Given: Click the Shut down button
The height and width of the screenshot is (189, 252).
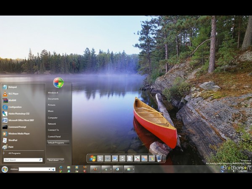Looking at the screenshot, I should click(x=53, y=160).
